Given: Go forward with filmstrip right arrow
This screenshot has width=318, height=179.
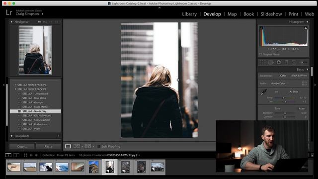Looking at the screenshot, I should tap(36, 155).
